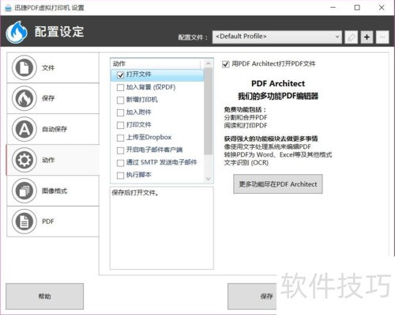
Task: Click 更多功能尽在PDF Architect button
Action: (x=278, y=184)
